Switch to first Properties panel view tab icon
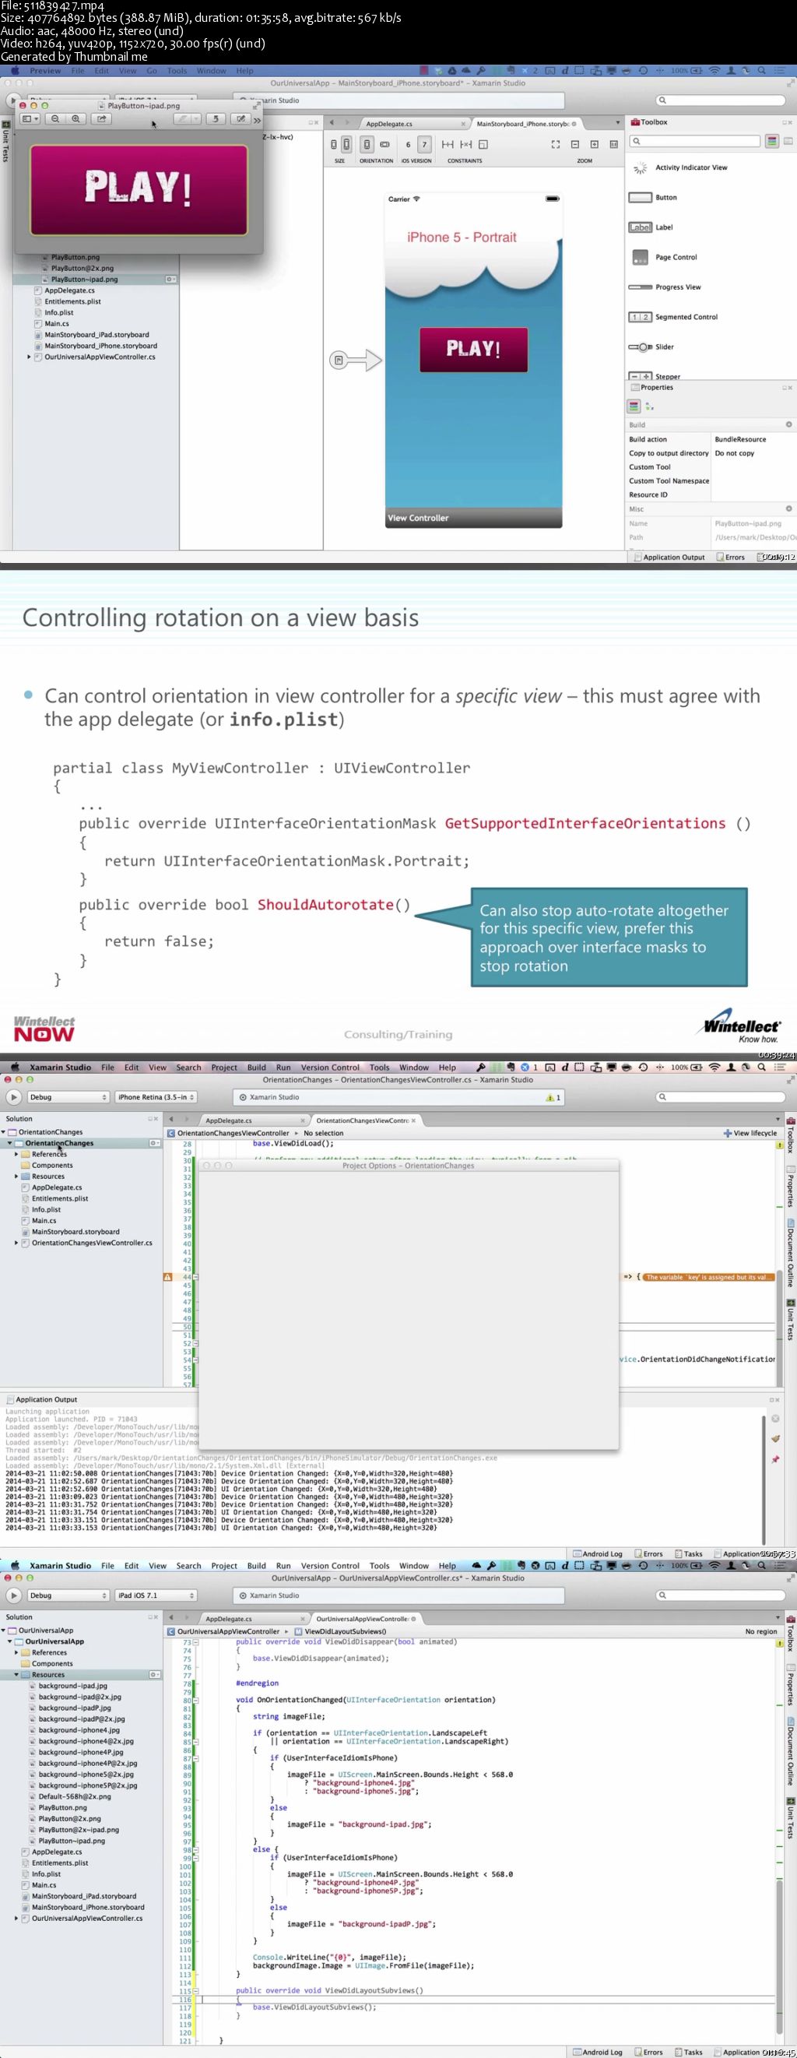Viewport: 797px width, 2058px height. (x=634, y=406)
